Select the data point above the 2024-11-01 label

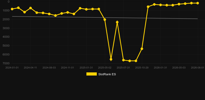[68, 12]
